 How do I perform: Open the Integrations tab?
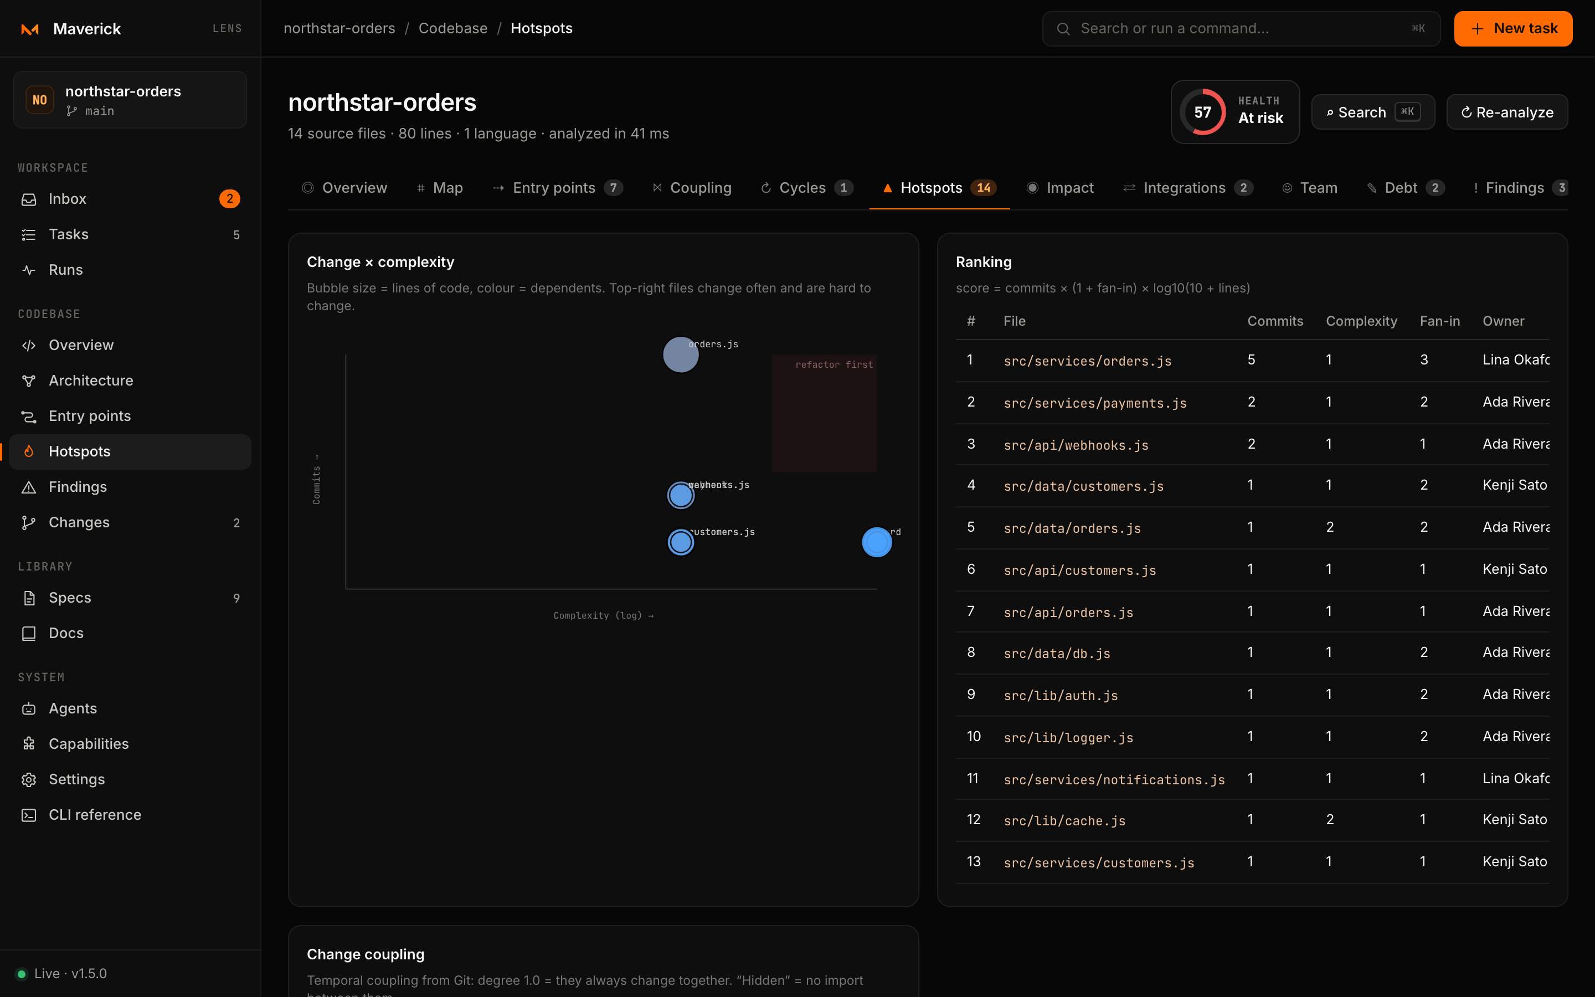pos(1188,188)
